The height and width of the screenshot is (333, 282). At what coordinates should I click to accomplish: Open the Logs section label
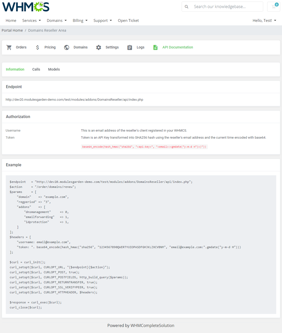point(140,47)
